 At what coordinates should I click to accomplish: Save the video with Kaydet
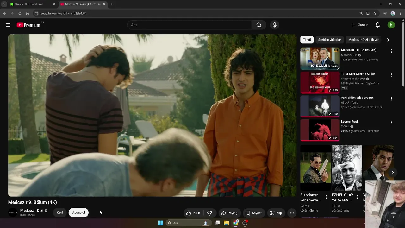coord(253,213)
